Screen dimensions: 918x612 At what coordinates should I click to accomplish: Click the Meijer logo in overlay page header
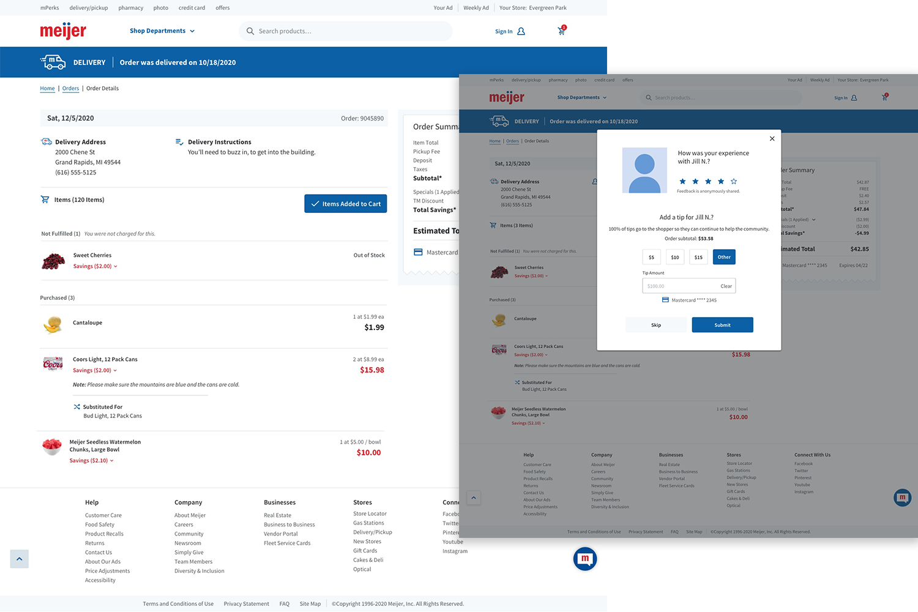pos(507,97)
